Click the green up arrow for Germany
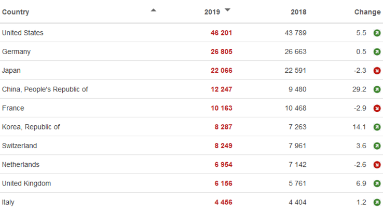This screenshot has width=383, height=211. point(377,52)
